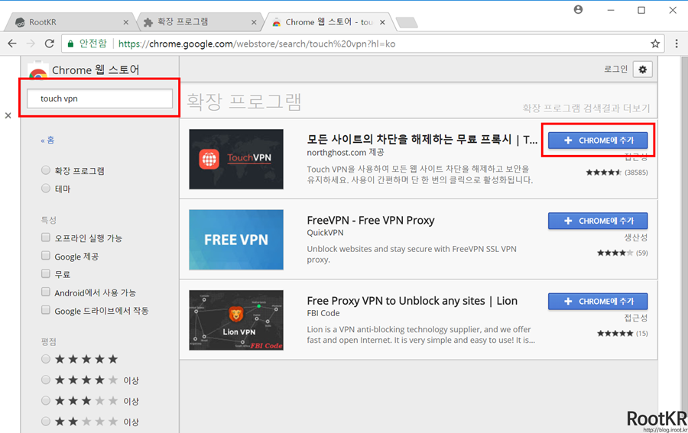Click the 생산성 category label

click(x=636, y=237)
